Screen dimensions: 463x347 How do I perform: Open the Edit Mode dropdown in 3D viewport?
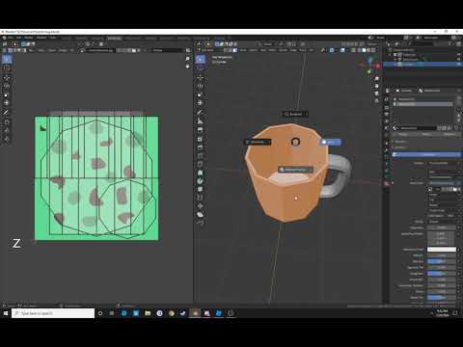209,50
